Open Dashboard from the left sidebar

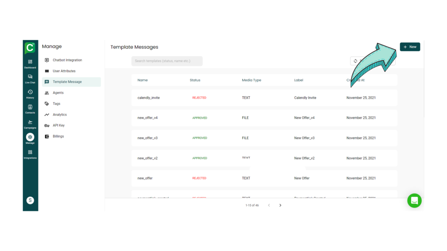(30, 64)
